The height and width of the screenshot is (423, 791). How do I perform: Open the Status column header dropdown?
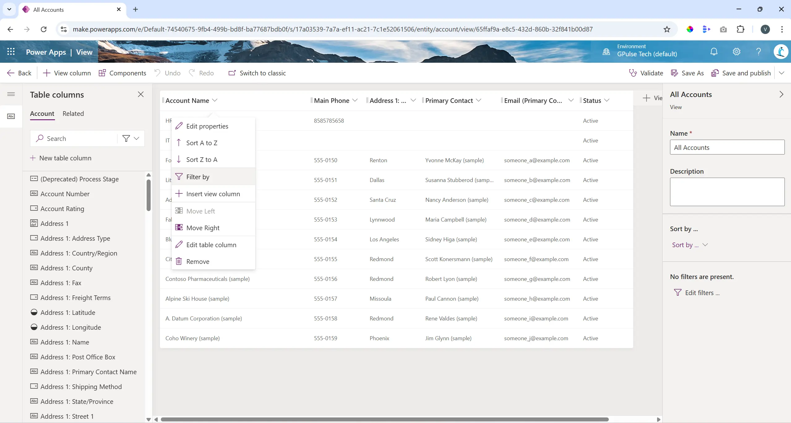(607, 100)
